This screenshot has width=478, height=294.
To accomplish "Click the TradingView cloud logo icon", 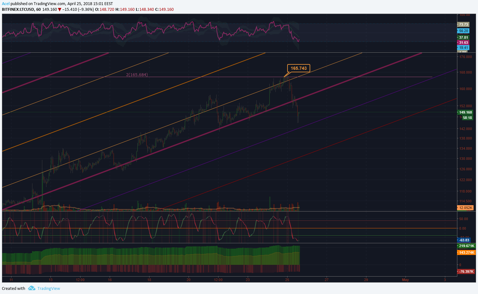I will click(x=31, y=288).
